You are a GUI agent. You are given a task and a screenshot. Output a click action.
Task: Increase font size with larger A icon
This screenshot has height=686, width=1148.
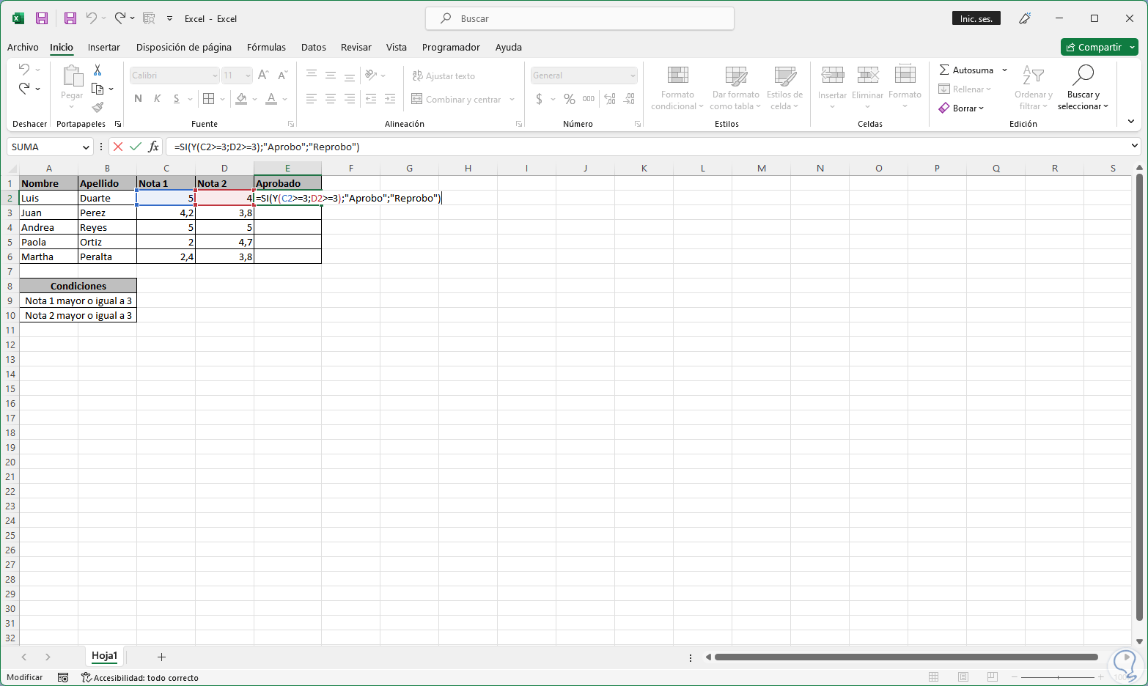tap(263, 75)
